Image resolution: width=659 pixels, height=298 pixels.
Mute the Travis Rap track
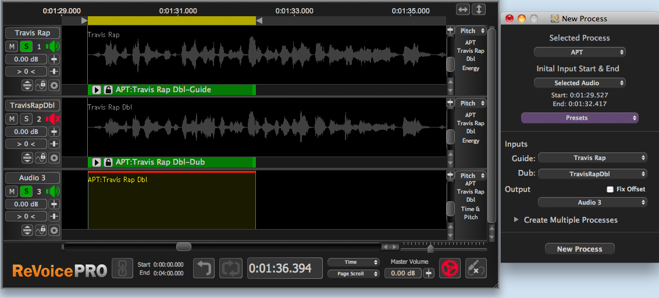[x=12, y=46]
